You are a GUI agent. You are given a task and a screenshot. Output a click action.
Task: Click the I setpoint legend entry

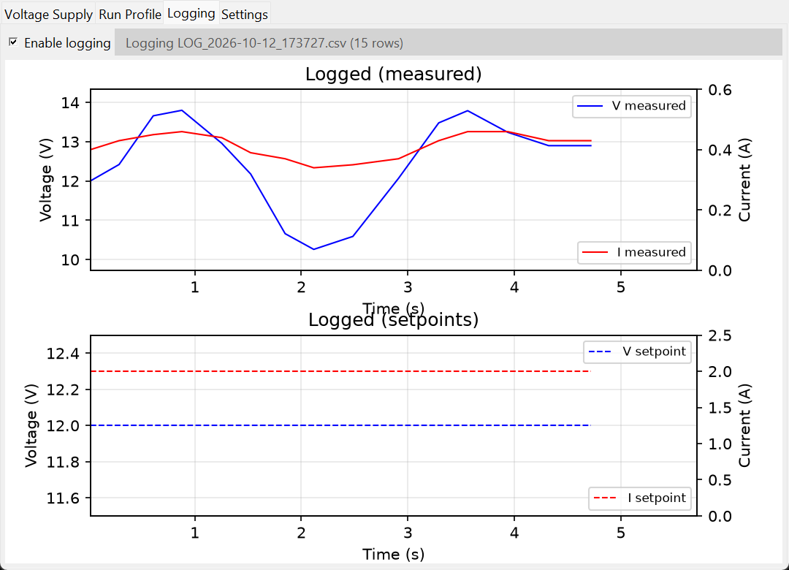click(x=640, y=498)
